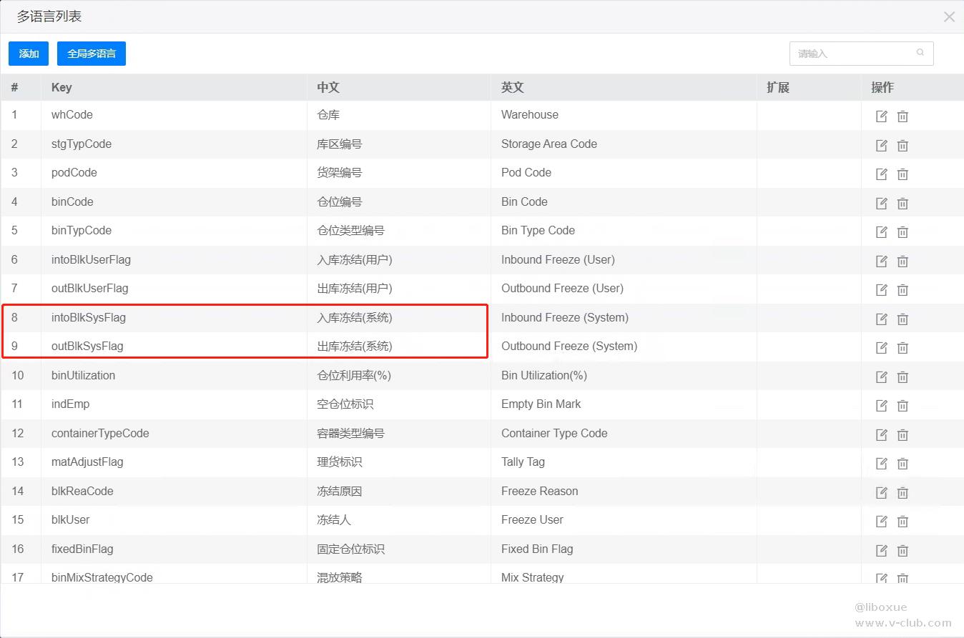Viewport: 964px width, 638px height.
Task: Select the matAdjustFlag key cell
Action: pos(87,462)
